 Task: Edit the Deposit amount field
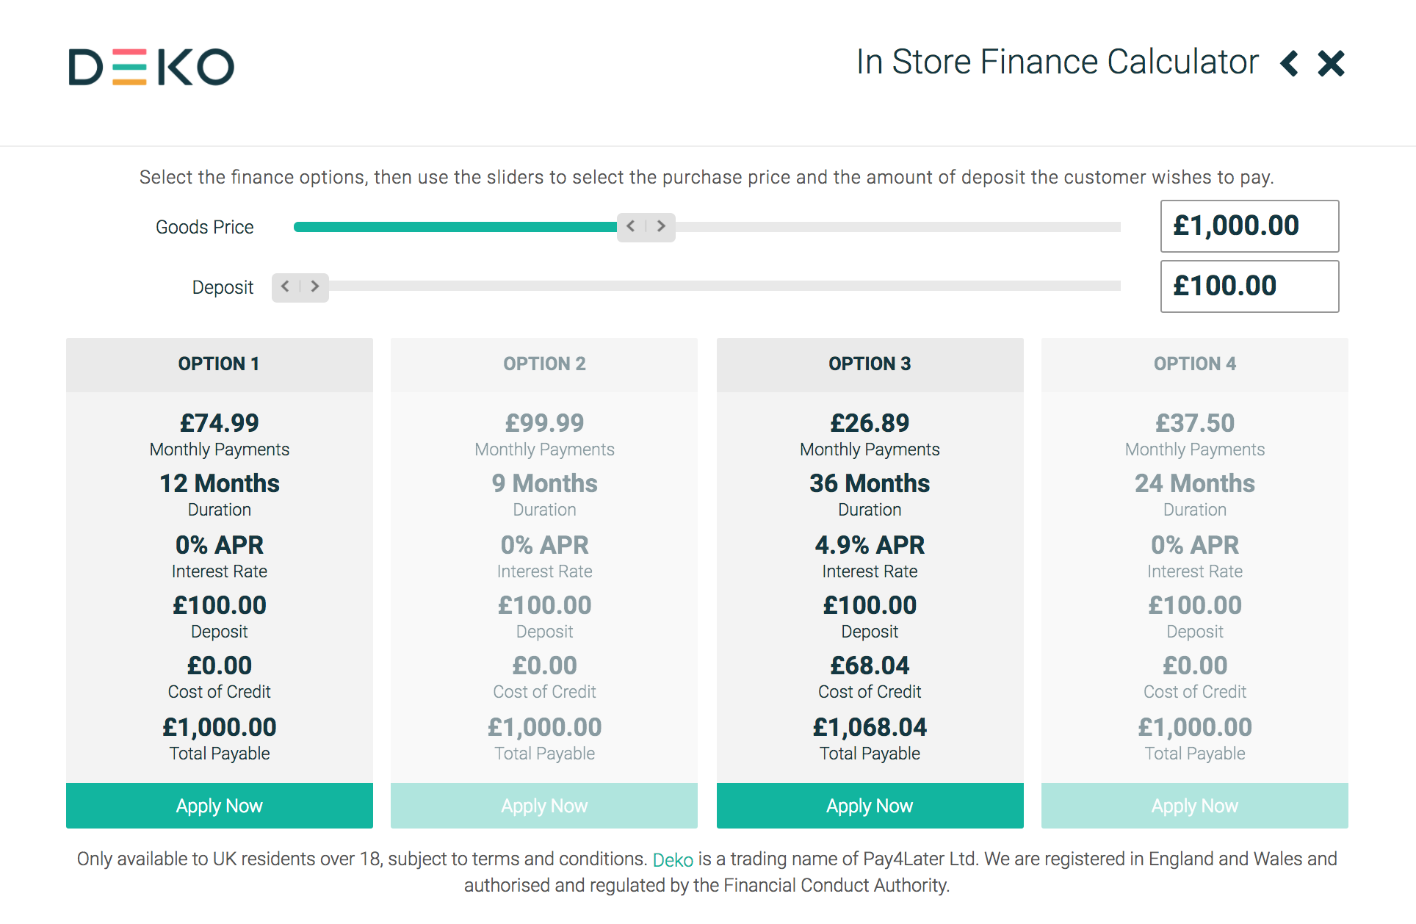pyautogui.click(x=1249, y=286)
